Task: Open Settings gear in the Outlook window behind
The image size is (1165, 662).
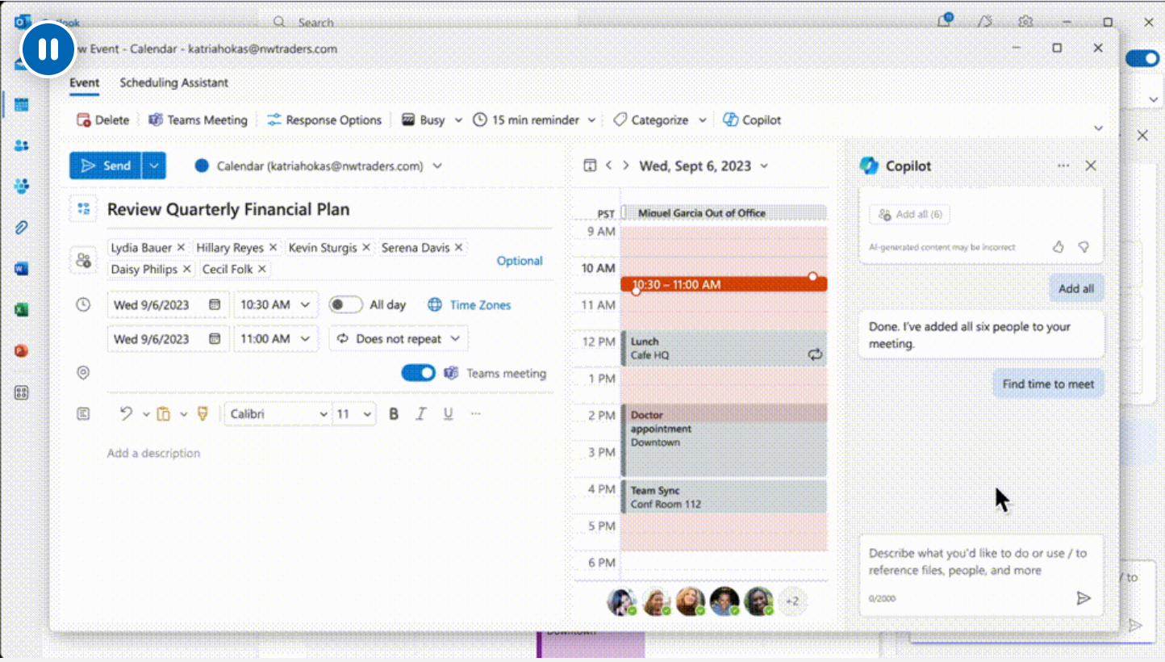Action: tap(1025, 22)
